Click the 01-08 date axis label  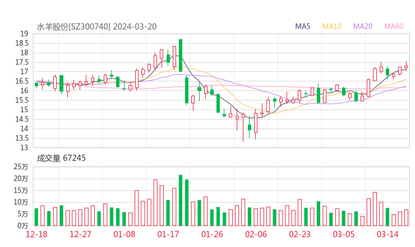(124, 234)
